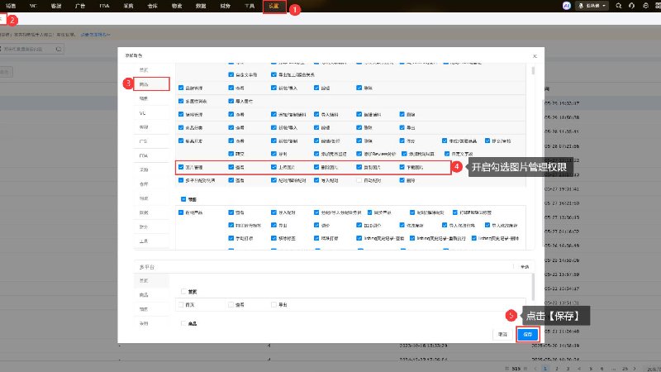Toggle 上传图片 permission checkbox
The height and width of the screenshot is (372, 661).
coord(273,167)
